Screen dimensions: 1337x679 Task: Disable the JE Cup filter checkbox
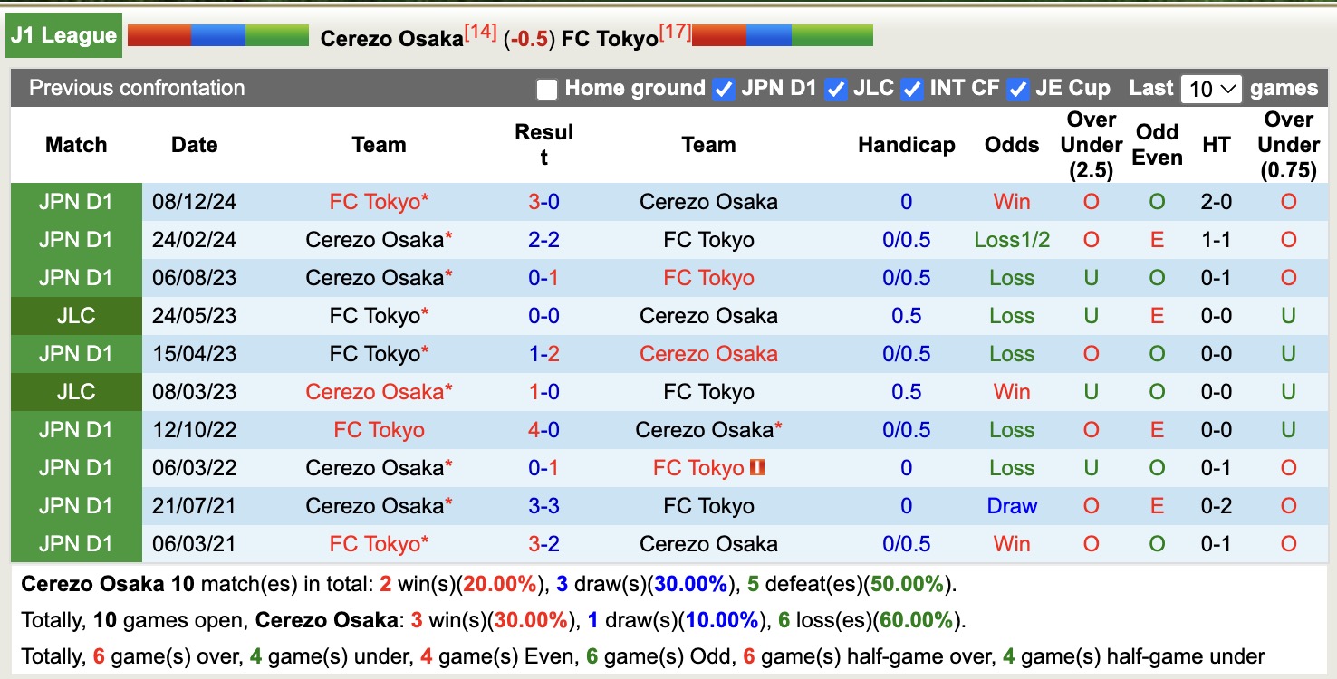point(1018,89)
